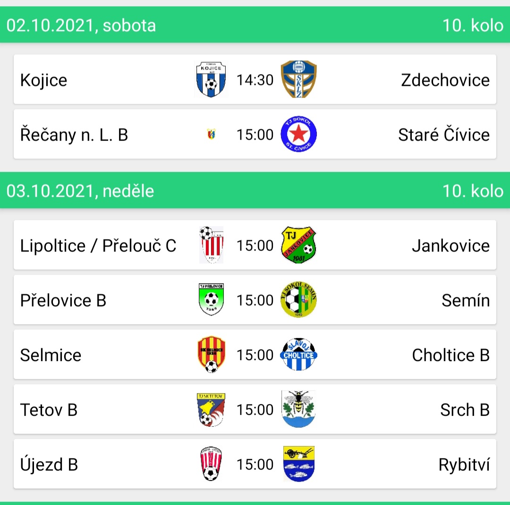Tap the Srch wasp emblem
The width and height of the screenshot is (510, 505).
click(x=298, y=409)
